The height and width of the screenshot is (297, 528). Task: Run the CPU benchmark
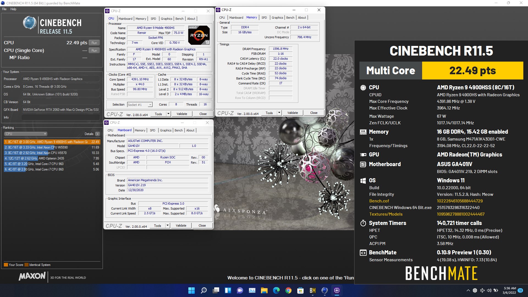(x=94, y=43)
